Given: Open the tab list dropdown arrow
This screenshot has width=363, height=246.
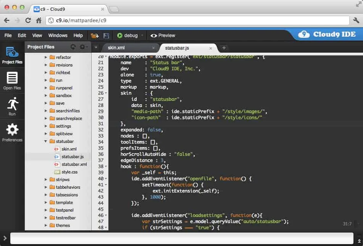Looking at the screenshot, I should click(x=96, y=47).
